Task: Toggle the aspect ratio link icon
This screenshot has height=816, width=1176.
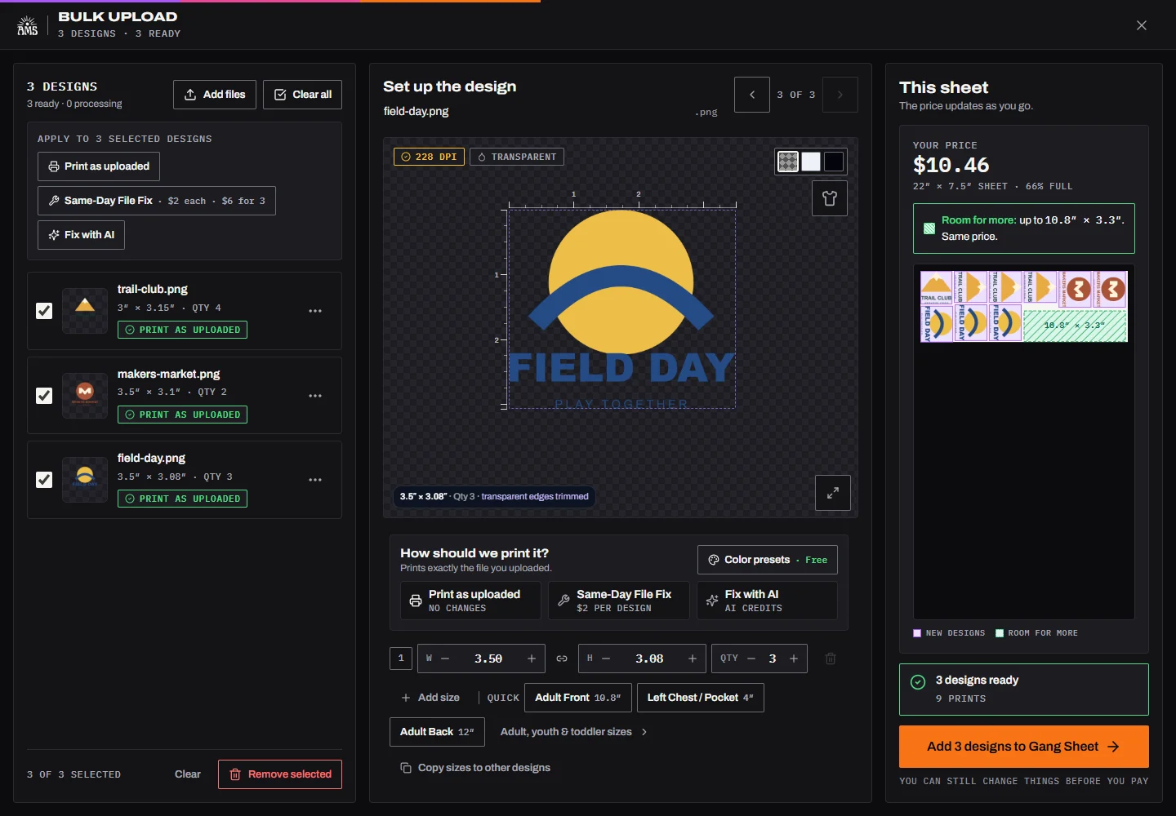Action: tap(562, 659)
